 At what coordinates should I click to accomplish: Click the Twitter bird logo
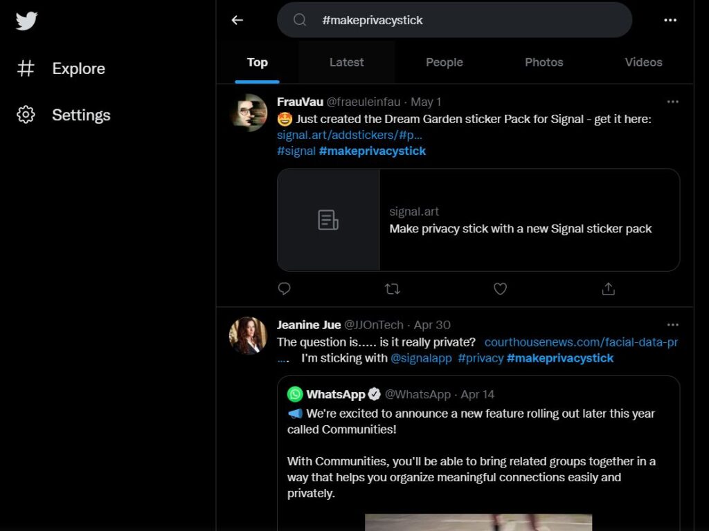pyautogui.click(x=27, y=21)
